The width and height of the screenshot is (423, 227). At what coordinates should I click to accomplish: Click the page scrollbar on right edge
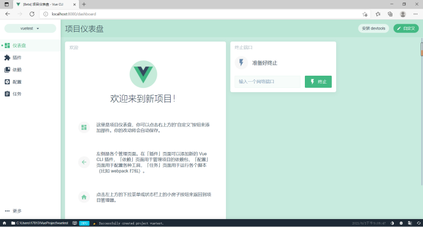click(422, 112)
